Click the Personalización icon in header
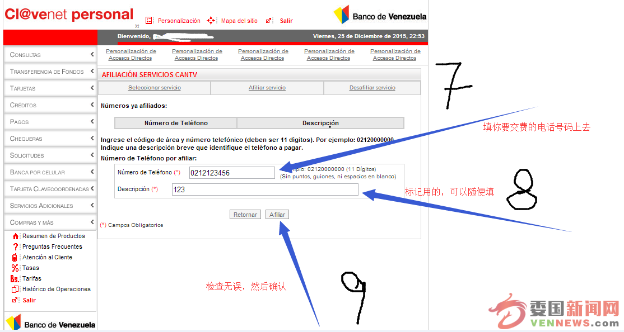The image size is (624, 332). pos(149,20)
